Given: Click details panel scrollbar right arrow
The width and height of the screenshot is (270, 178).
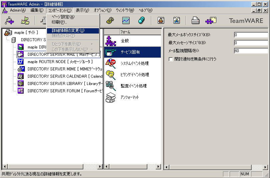Looking at the screenshot, I should (265, 167).
